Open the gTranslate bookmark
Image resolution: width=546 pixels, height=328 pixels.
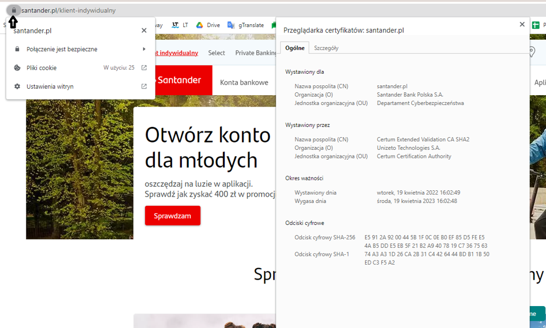[x=245, y=25]
